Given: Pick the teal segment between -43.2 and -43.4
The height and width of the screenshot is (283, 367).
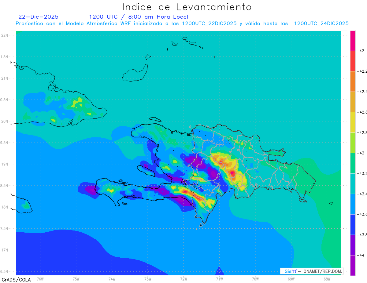Looking at the screenshot, I should point(353,183).
